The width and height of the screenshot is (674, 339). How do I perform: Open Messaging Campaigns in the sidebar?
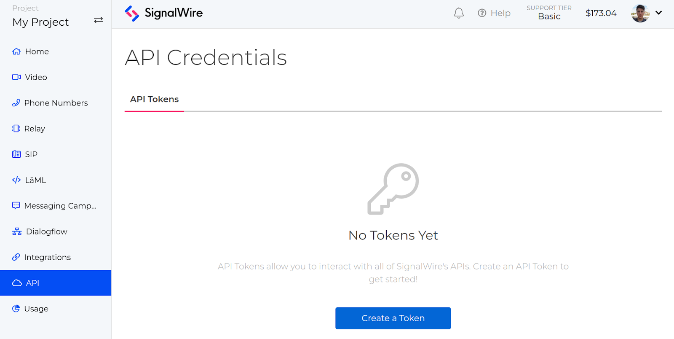[60, 206]
